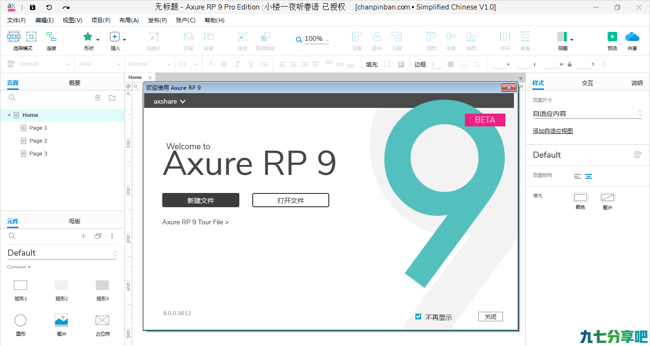Click 中部 align middle icon

(x=451, y=37)
